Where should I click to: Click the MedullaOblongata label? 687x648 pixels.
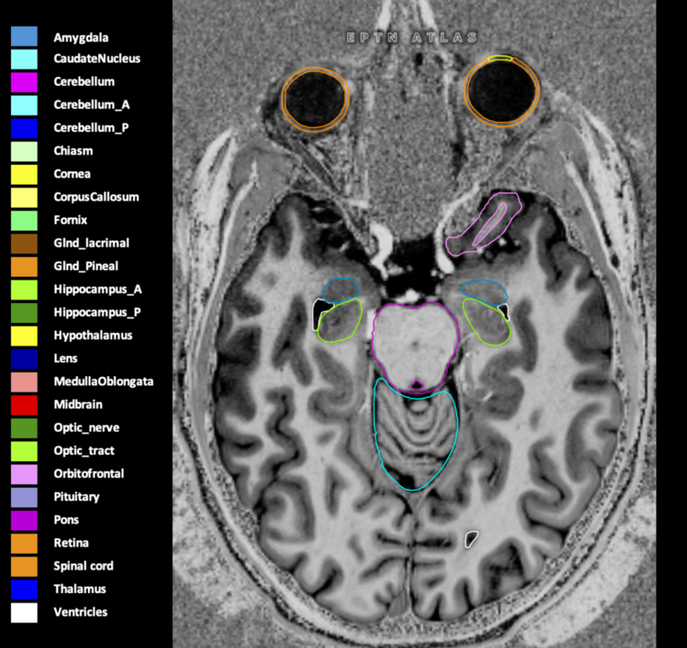104,382
